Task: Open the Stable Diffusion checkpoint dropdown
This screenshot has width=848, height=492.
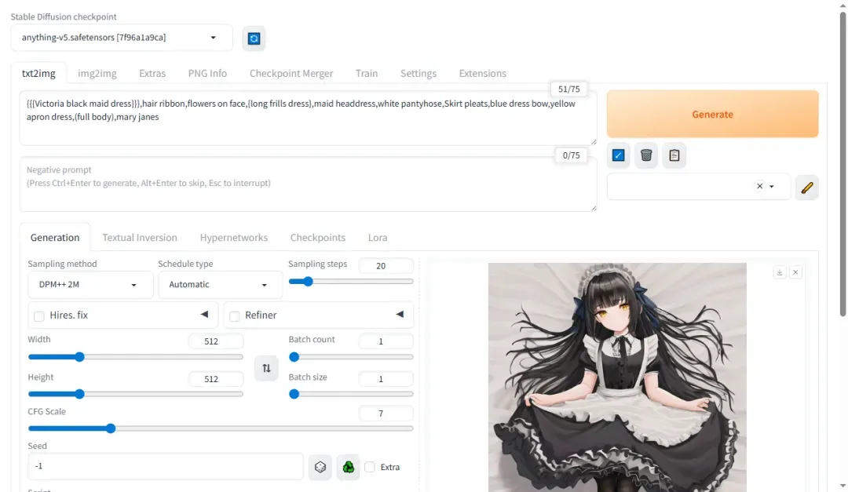Action: (x=122, y=38)
